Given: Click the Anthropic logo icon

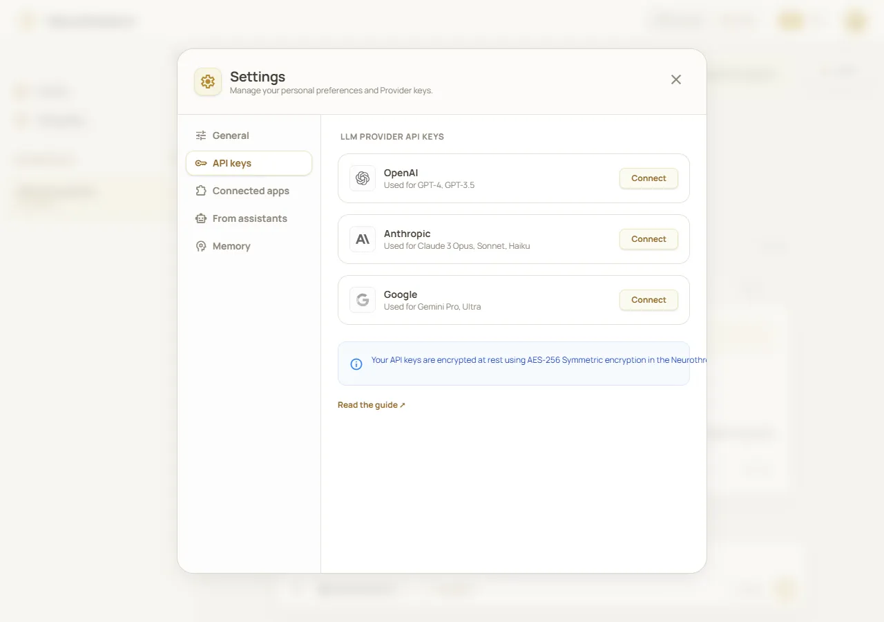Looking at the screenshot, I should (363, 239).
